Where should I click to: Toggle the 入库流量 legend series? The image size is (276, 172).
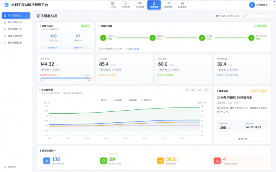click(117, 100)
